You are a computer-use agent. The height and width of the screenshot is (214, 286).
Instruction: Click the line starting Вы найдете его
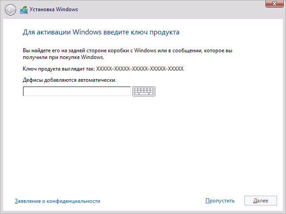click(x=128, y=50)
